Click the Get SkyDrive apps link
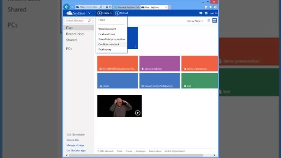This screenshot has width=281, height=158. [x=76, y=151]
